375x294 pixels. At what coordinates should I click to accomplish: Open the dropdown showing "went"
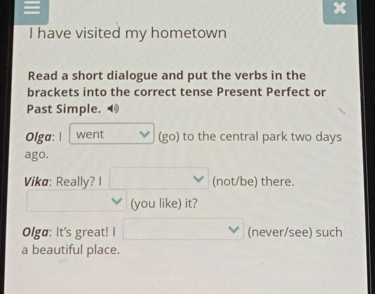111,135
